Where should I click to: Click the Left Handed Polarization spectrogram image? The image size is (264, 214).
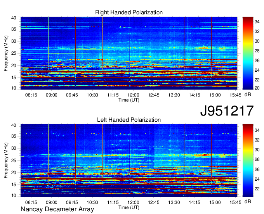tap(129, 160)
